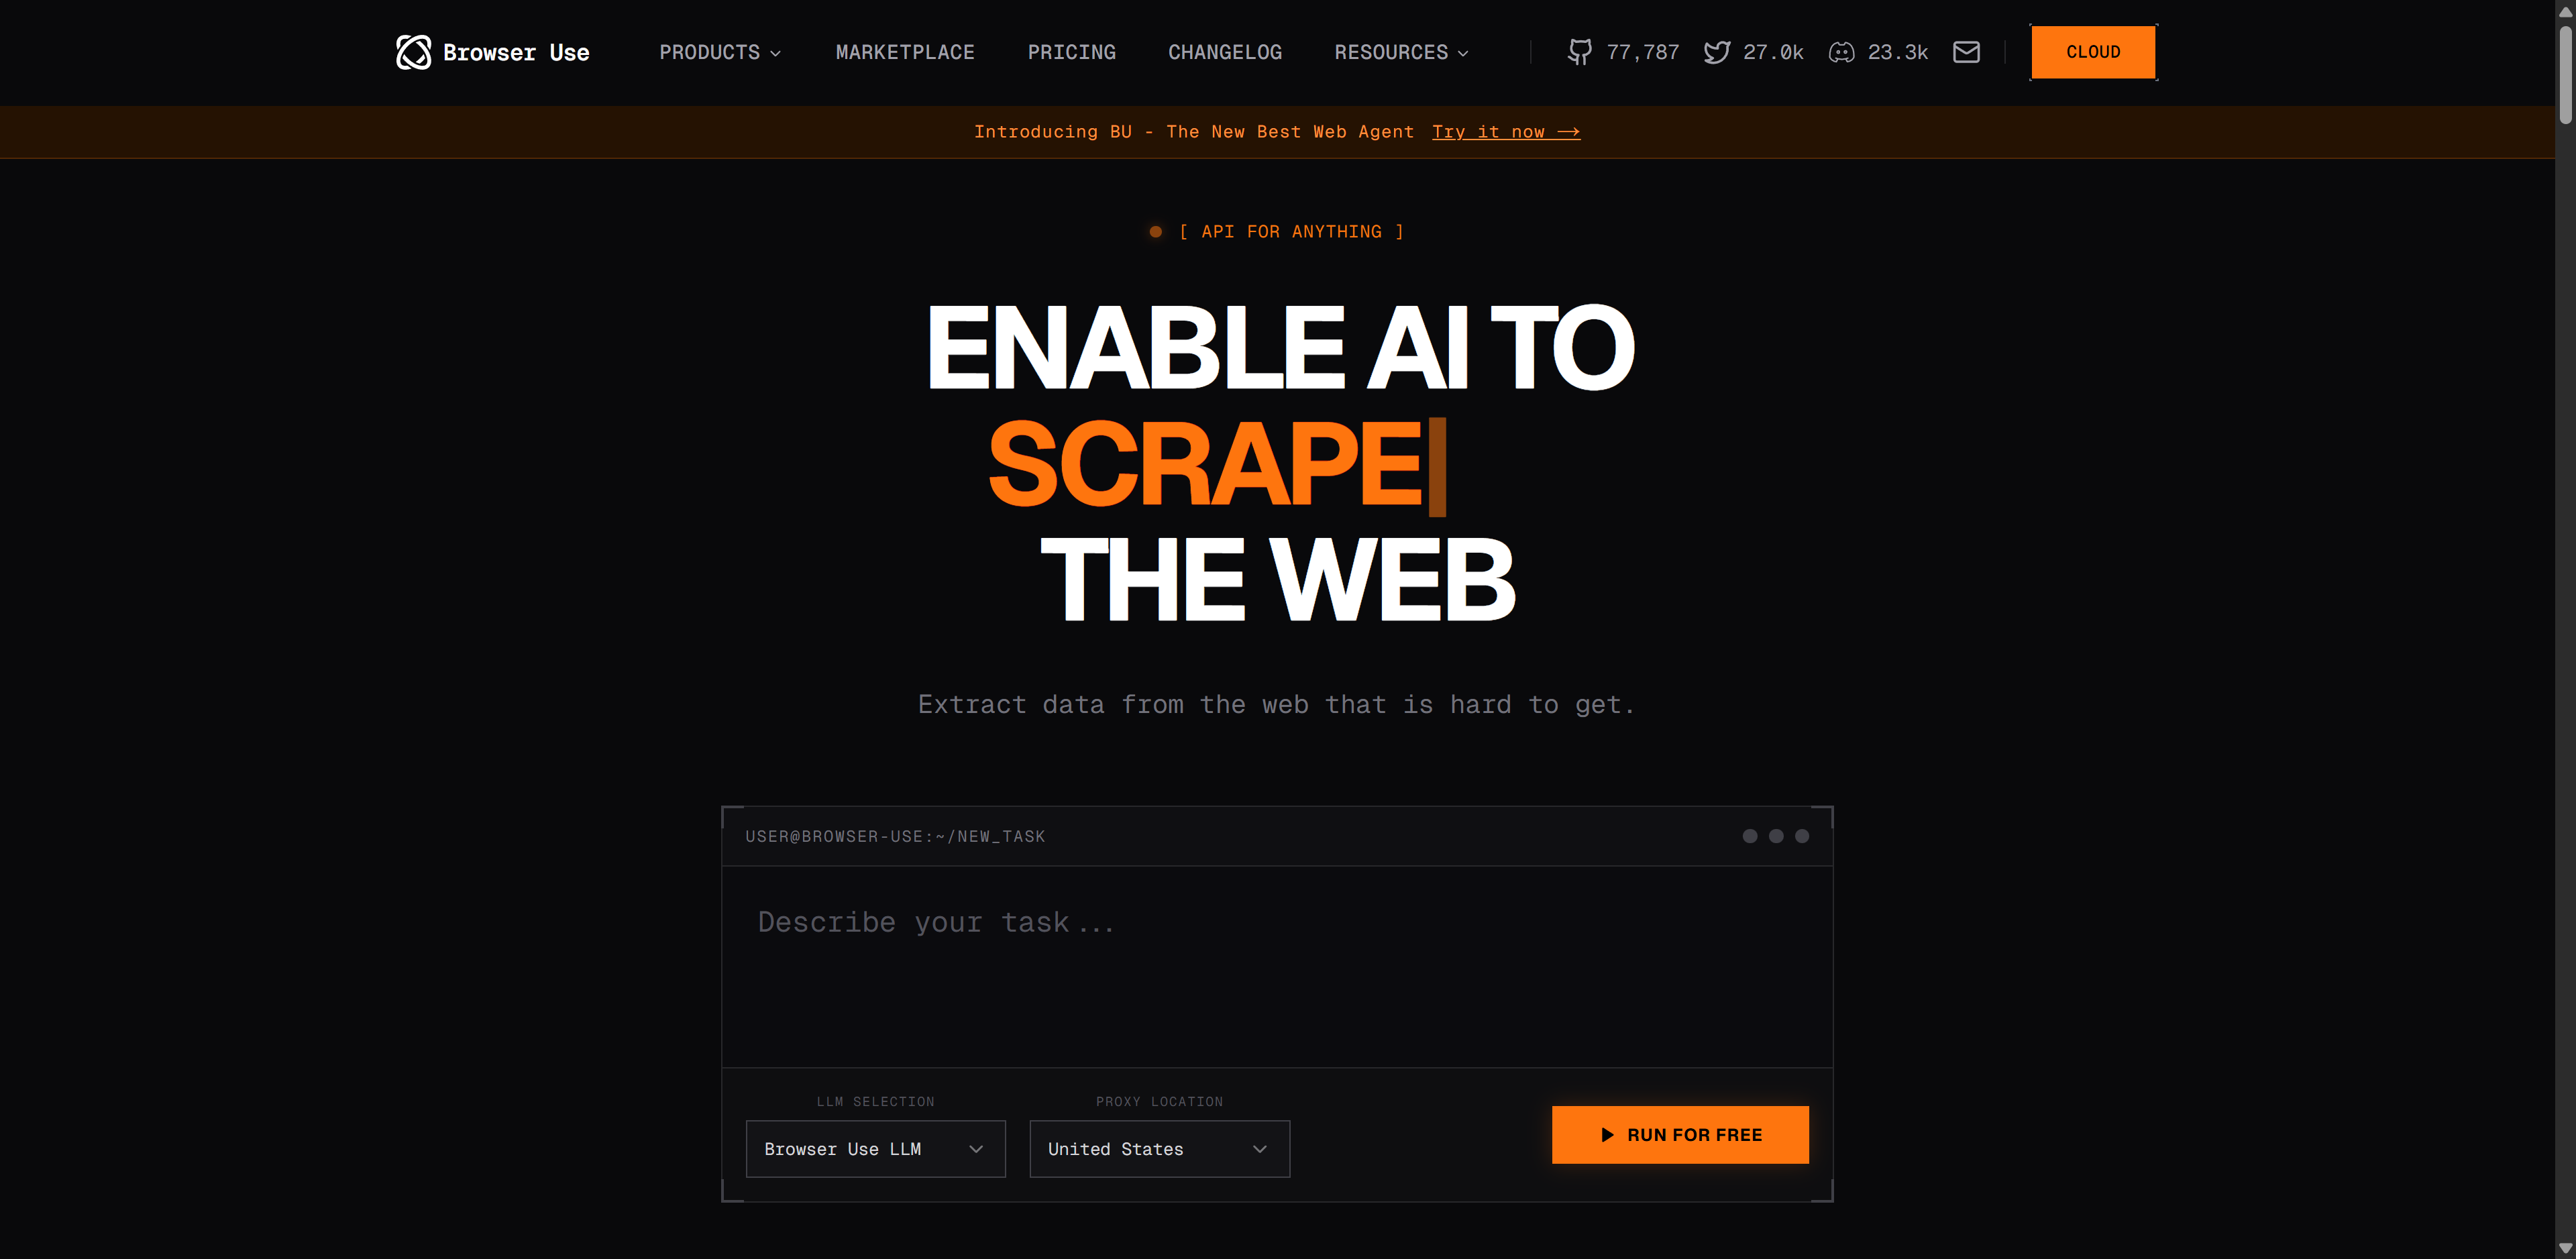The height and width of the screenshot is (1259, 2576).
Task: Go to the Marketplace page
Action: coord(905,52)
